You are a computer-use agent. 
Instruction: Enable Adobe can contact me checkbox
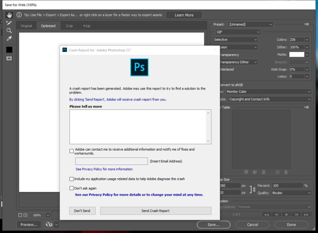pos(71,151)
